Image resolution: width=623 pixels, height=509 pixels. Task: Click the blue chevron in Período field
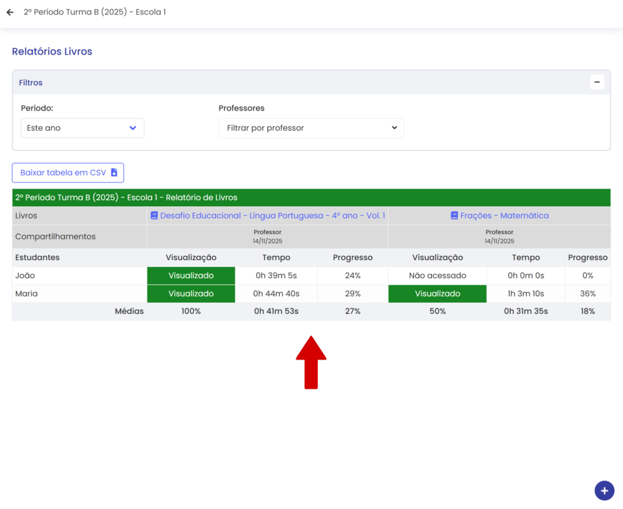[133, 128]
